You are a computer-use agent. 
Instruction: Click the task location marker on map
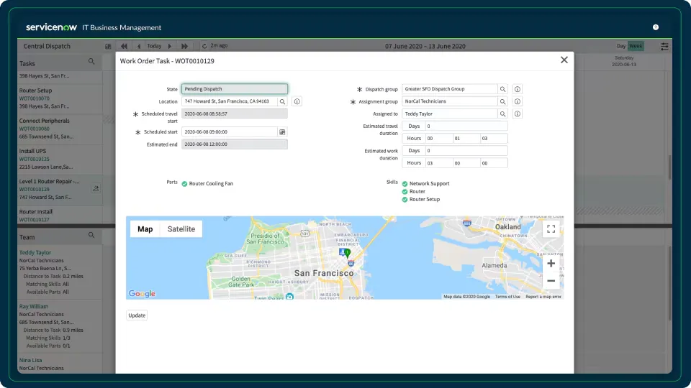(x=347, y=252)
